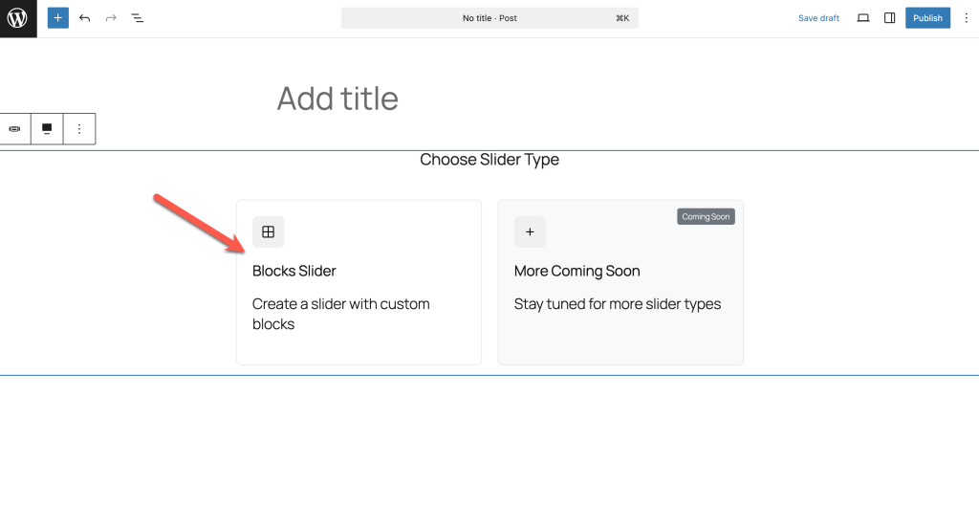Click the Coming Soon badge
The width and height of the screenshot is (979, 505).
[x=707, y=217]
